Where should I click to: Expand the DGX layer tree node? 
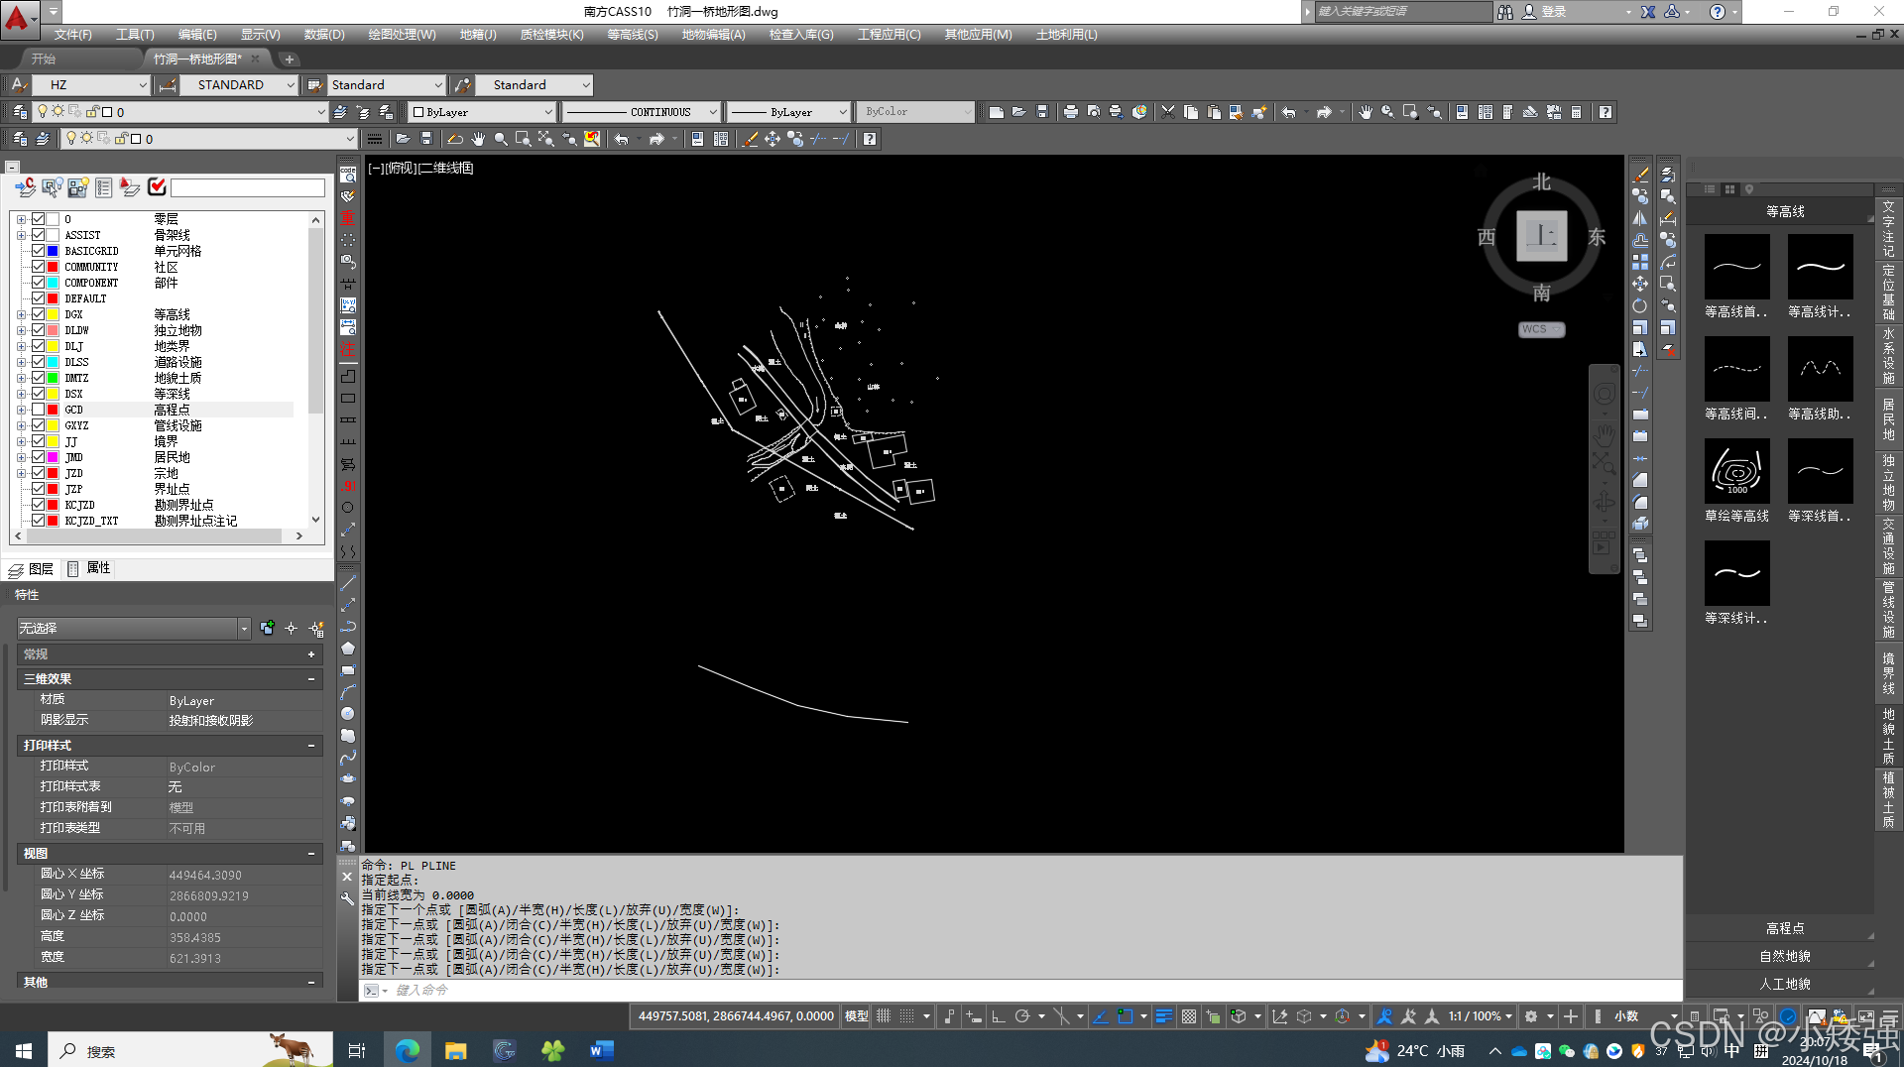click(21, 314)
